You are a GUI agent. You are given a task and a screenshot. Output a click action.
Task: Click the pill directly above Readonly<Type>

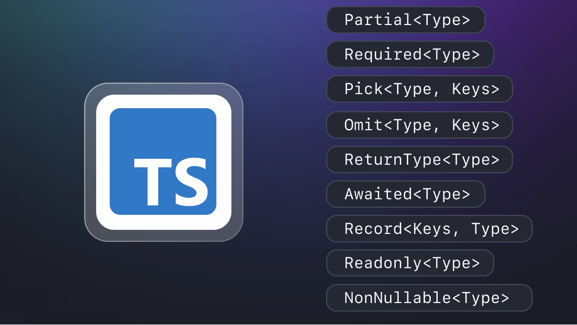click(429, 228)
